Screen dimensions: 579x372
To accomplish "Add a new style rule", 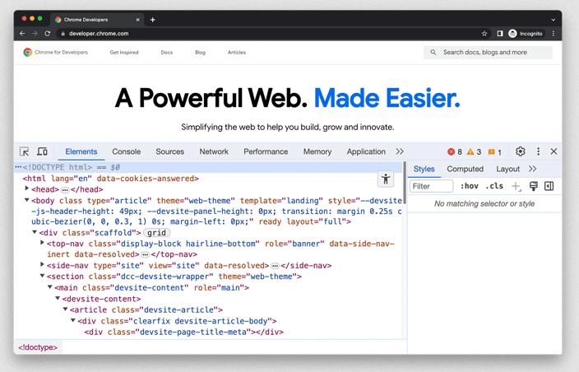I will click(516, 187).
